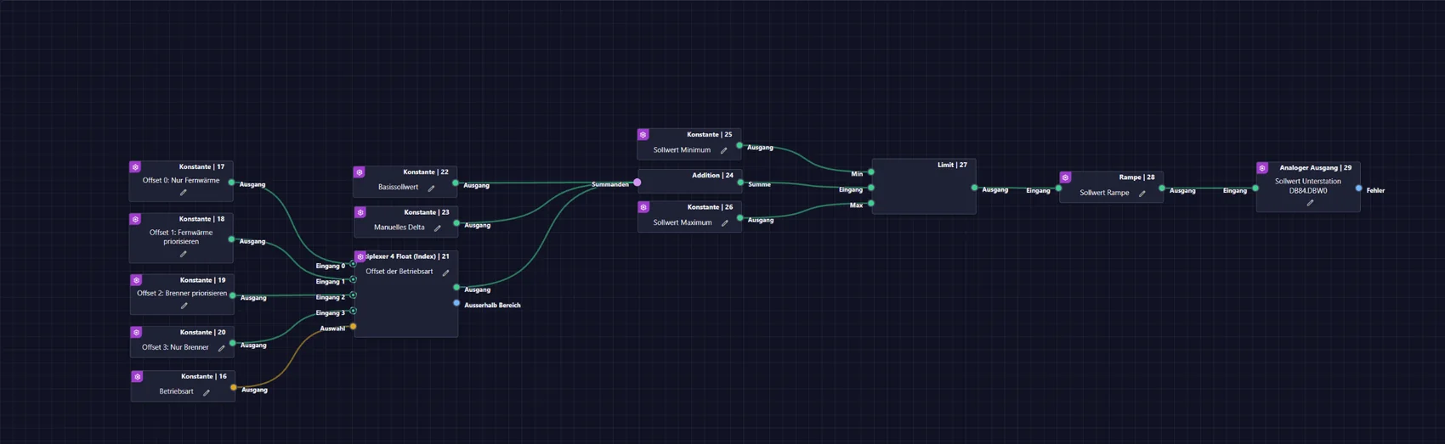Click the Min input port on Limit 27

[x=871, y=172]
